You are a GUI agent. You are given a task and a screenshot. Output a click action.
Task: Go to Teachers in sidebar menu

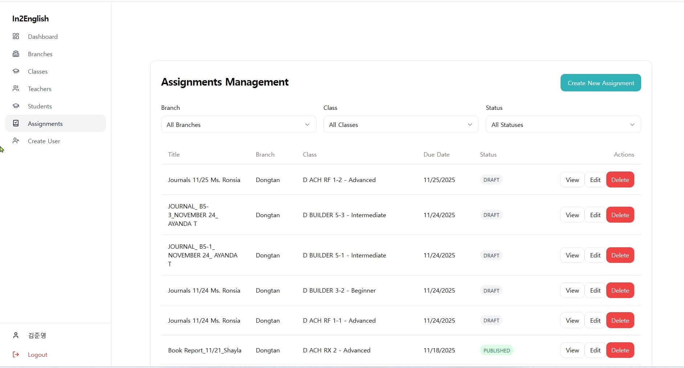pos(40,89)
